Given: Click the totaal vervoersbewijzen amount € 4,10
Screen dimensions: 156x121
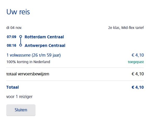Looking at the screenshot, I should click(x=138, y=74).
